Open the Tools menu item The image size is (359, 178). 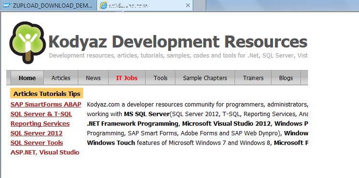(x=161, y=78)
